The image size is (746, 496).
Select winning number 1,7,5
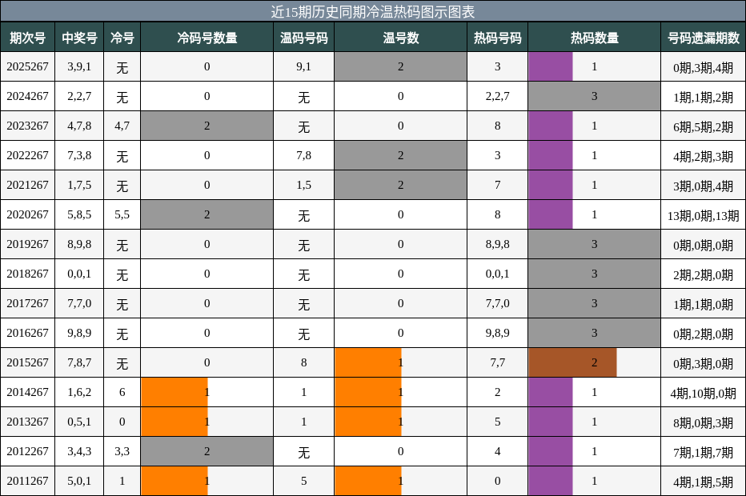[79, 185]
